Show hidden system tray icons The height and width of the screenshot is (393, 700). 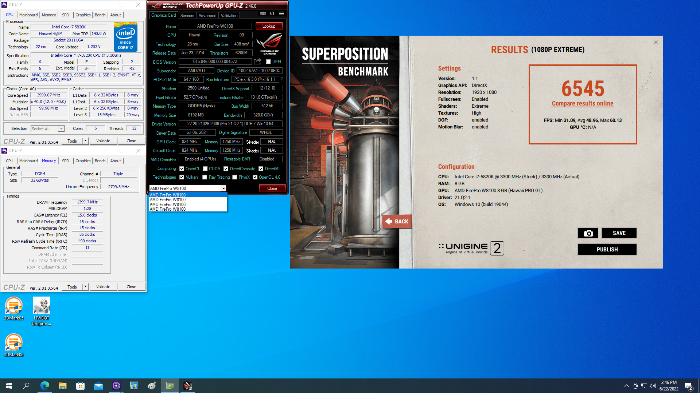[626, 386]
